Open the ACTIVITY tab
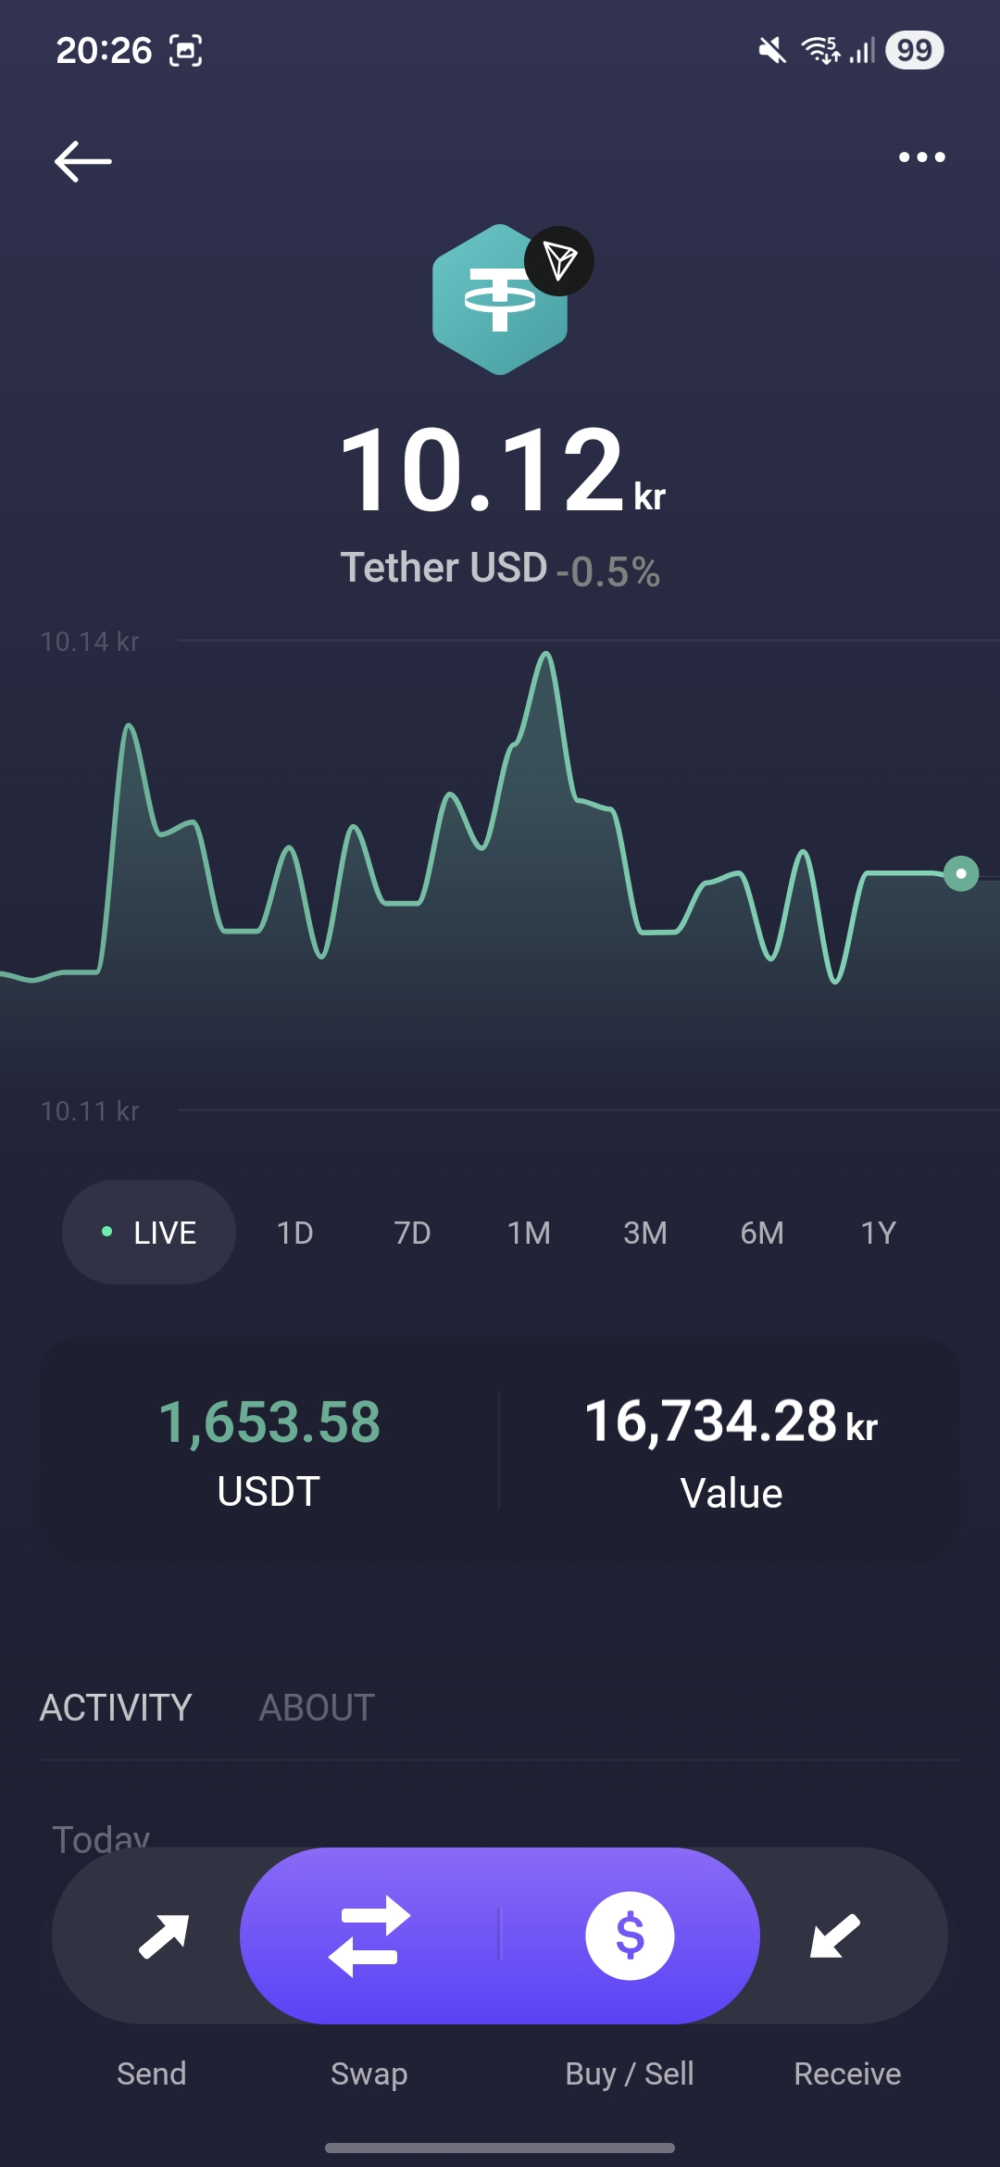The height and width of the screenshot is (2167, 1000). (116, 1708)
